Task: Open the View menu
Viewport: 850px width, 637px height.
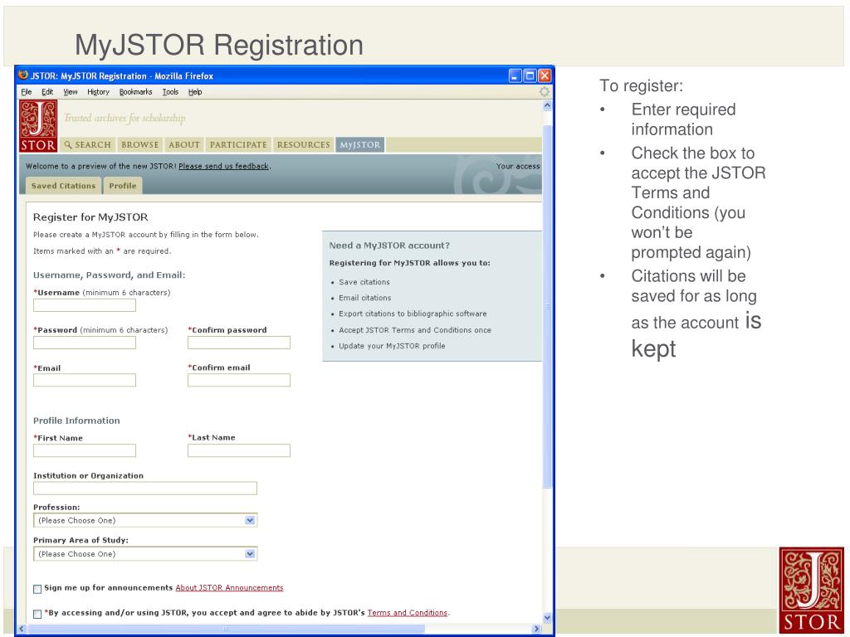Action: coord(71,92)
